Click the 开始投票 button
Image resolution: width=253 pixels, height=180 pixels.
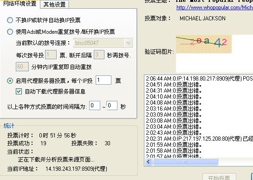tap(219, 177)
